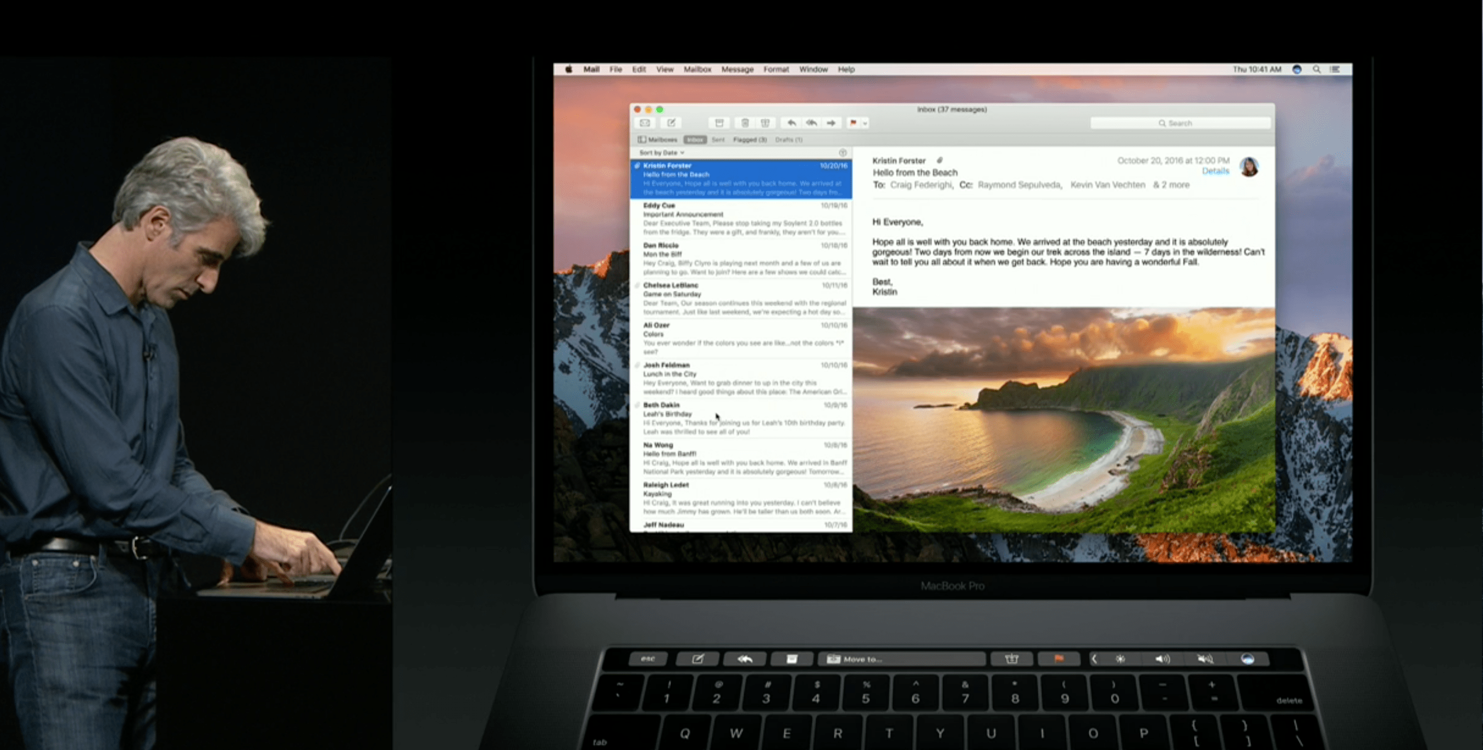Open the Sort by Date dropdown
Viewport: 1483px width, 750px height.
[660, 153]
